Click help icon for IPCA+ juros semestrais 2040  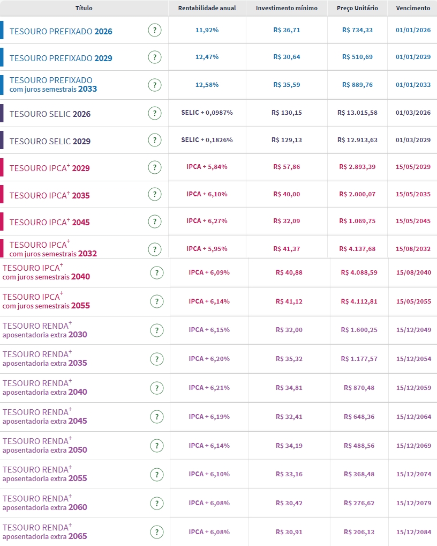click(x=156, y=273)
